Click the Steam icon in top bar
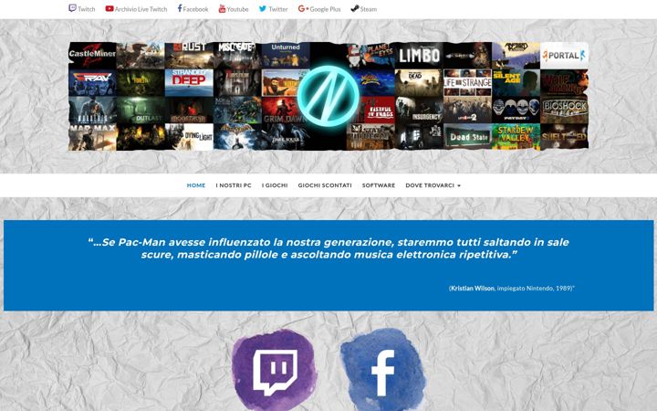Image resolution: width=657 pixels, height=411 pixels. click(x=355, y=8)
